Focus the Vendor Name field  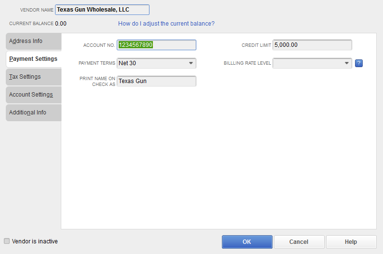pos(102,10)
